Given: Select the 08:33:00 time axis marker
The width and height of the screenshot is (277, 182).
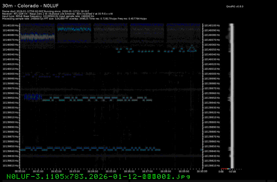Looking at the screenshot, I should [x=74, y=171].
